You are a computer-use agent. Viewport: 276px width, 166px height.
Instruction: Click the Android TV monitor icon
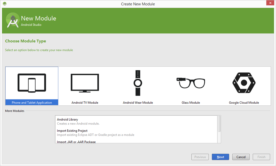[x=85, y=83]
